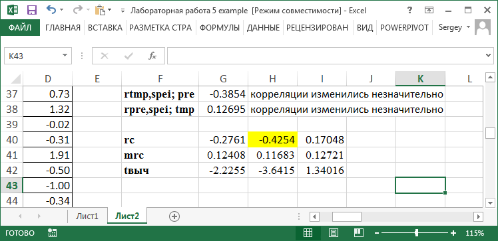Open ФОРМУЛЫ ribbon tab

pos(220,27)
